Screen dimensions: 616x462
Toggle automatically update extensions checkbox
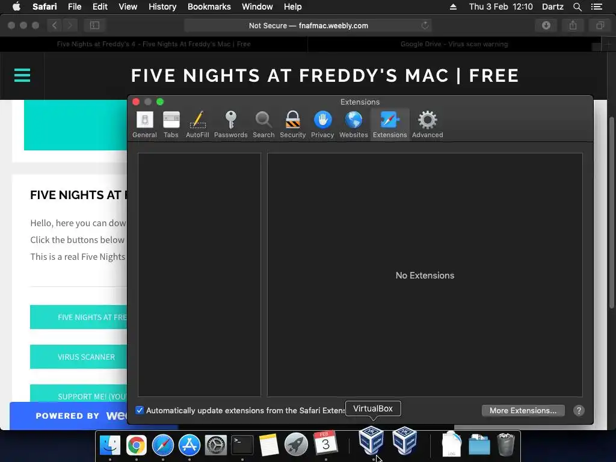pos(140,410)
